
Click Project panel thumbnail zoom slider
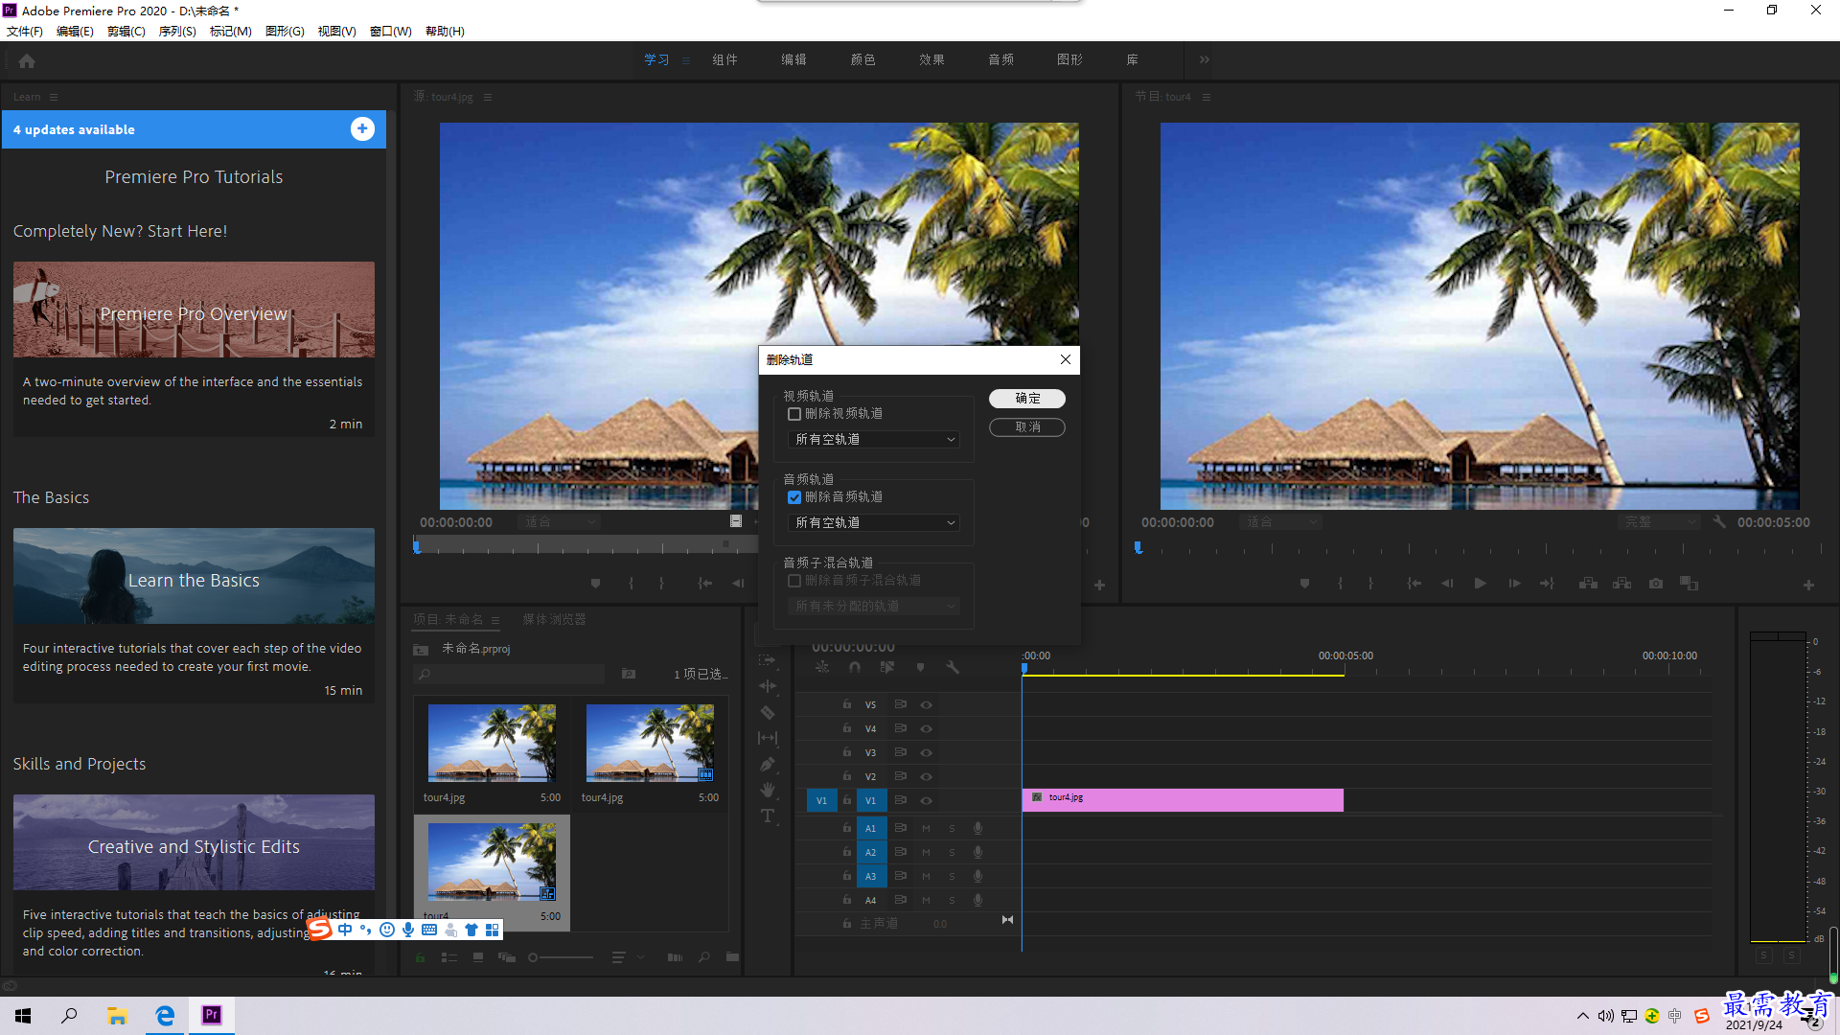[x=561, y=957]
